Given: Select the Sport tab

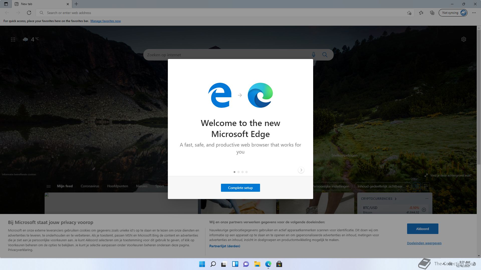Looking at the screenshot, I should point(160,186).
